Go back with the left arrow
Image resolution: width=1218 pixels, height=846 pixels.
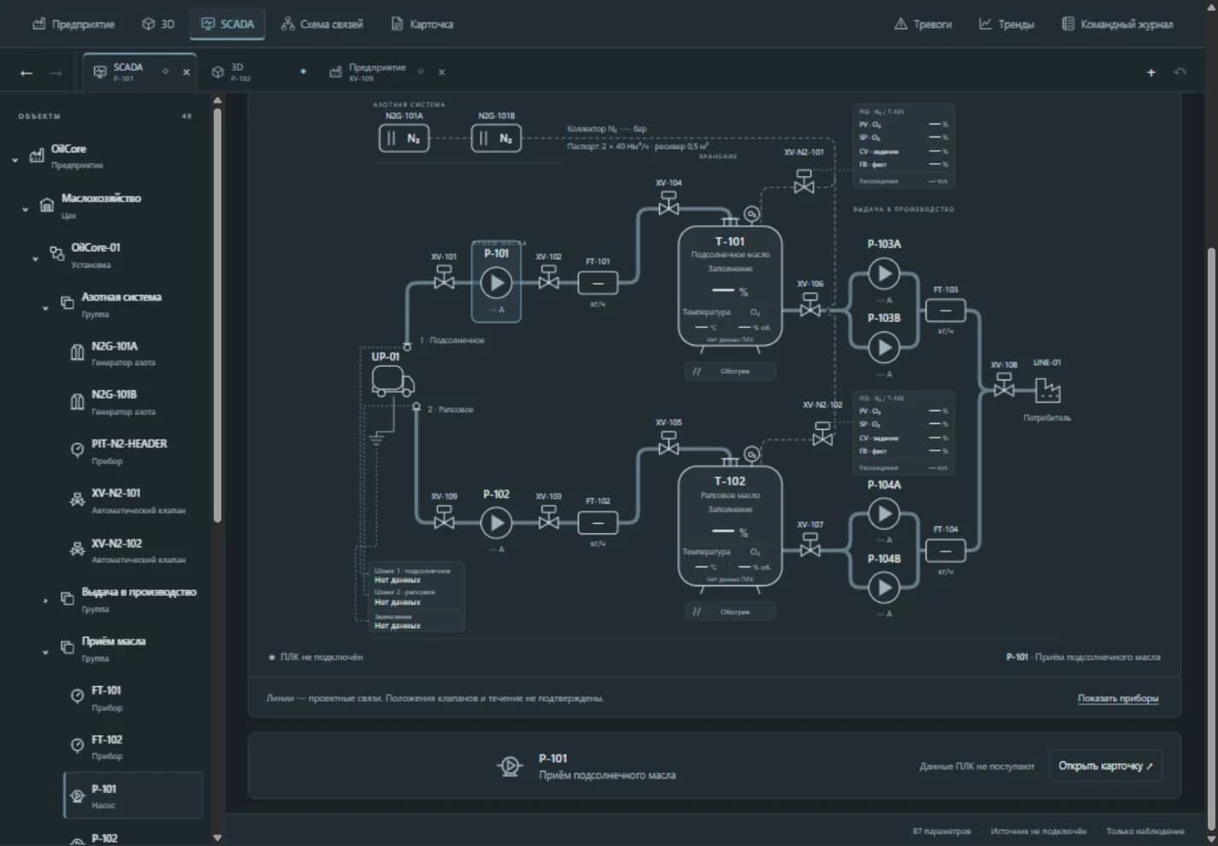click(x=26, y=73)
